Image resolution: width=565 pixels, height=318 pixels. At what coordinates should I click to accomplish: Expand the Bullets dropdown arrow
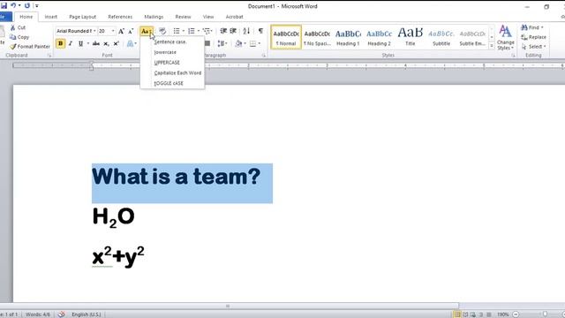point(184,31)
